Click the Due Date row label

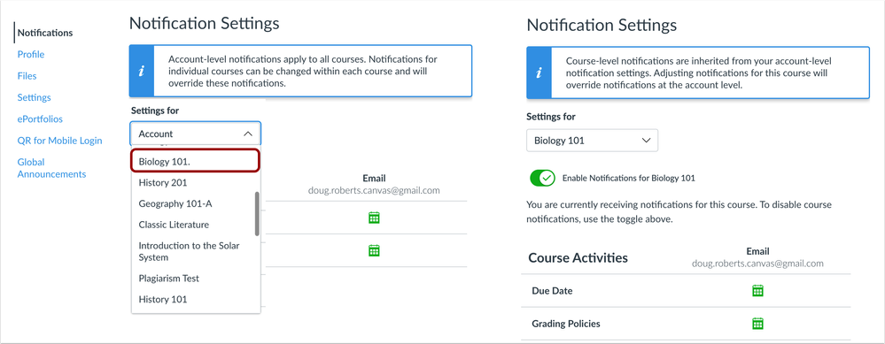[552, 291]
